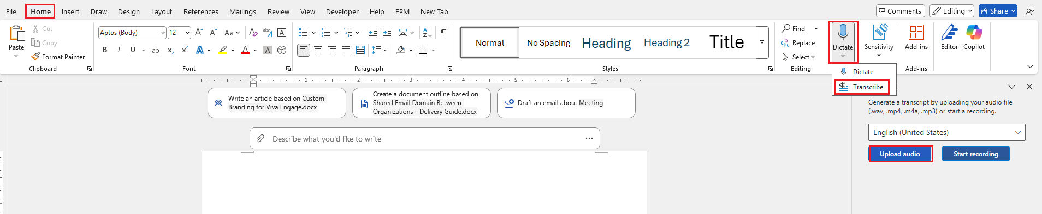The height and width of the screenshot is (214, 1042).
Task: Launch the Editor tool
Action: (949, 38)
